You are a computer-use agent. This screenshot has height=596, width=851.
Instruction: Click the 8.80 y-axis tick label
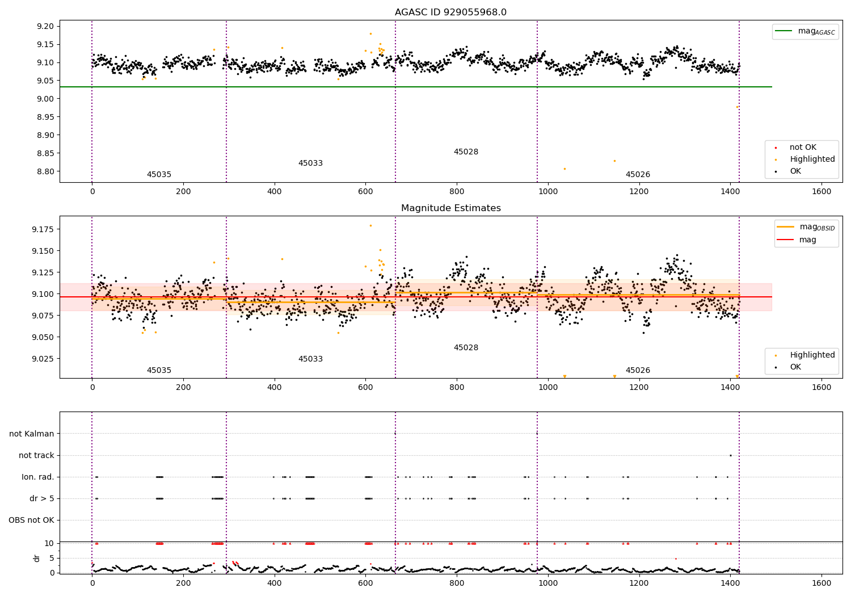tap(45, 172)
